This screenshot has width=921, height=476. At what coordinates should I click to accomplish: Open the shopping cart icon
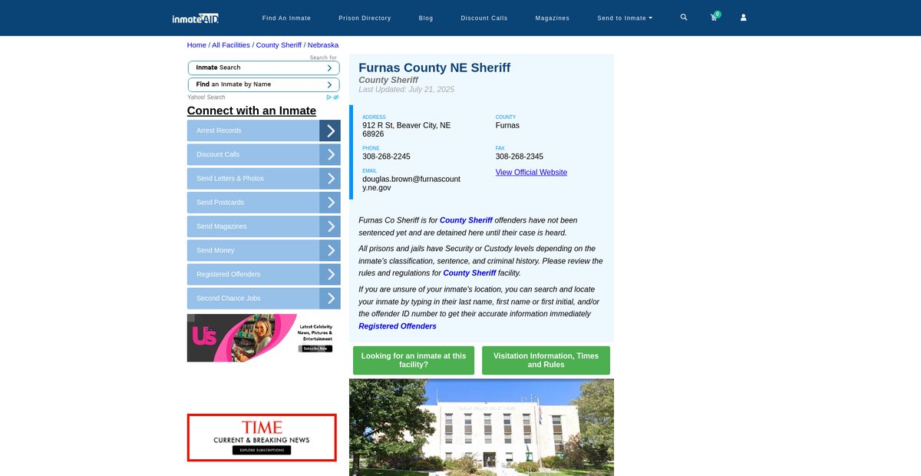click(x=714, y=18)
